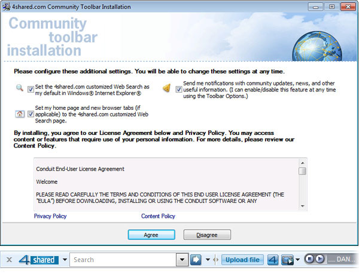Click the toolbar media screen icon

pos(287,260)
